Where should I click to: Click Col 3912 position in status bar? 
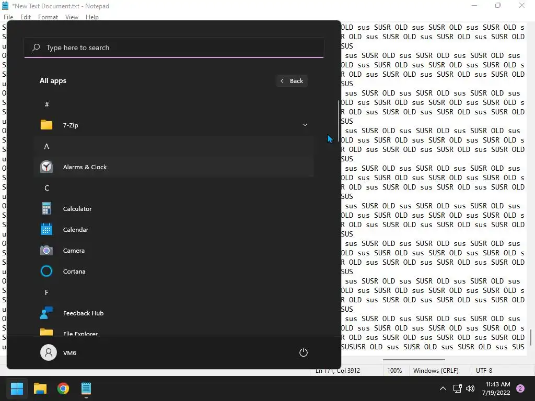pyautogui.click(x=348, y=371)
